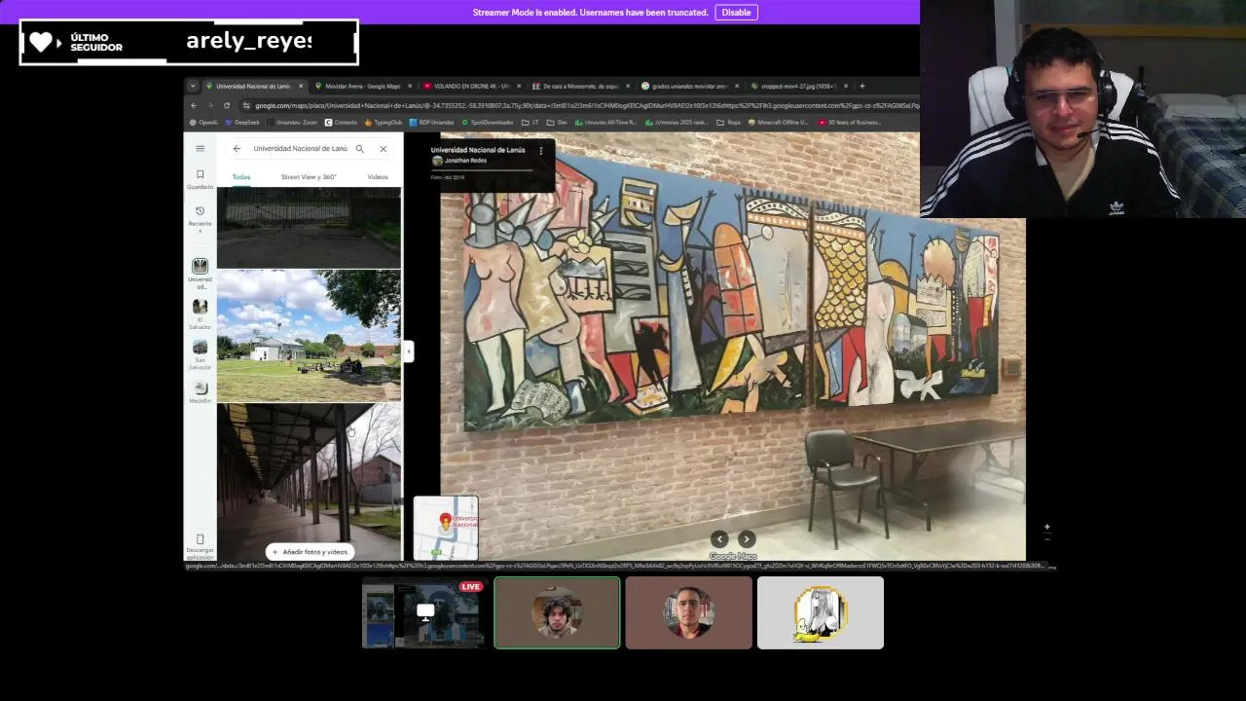
Task: Click the browser Back button
Action: (193, 105)
